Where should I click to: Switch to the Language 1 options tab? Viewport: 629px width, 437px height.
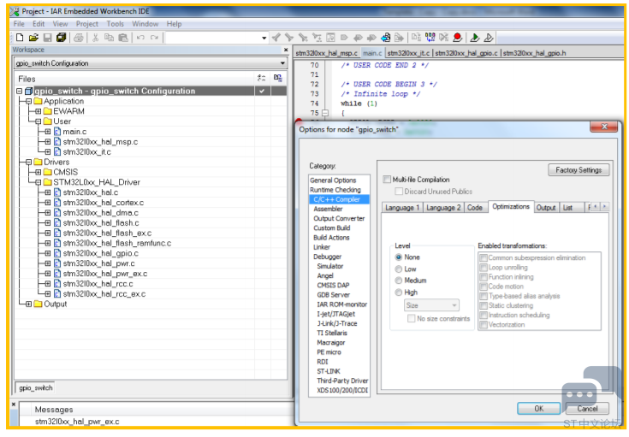[x=402, y=208]
